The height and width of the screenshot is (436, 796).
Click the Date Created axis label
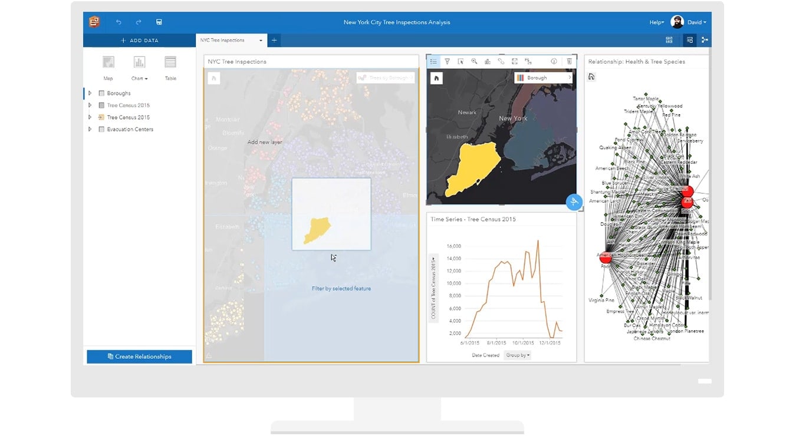[486, 355]
